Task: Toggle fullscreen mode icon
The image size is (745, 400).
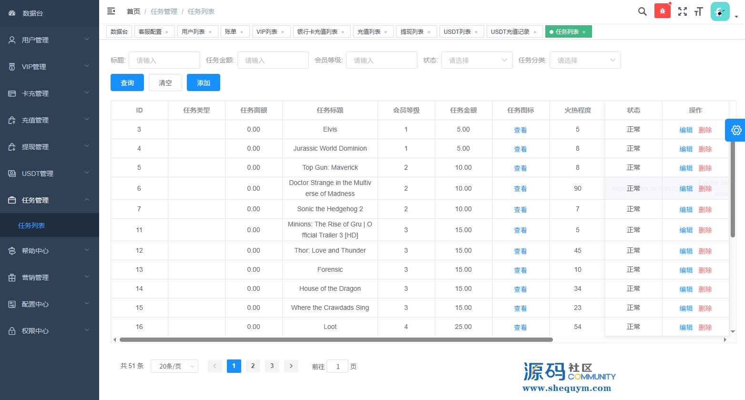Action: point(683,11)
